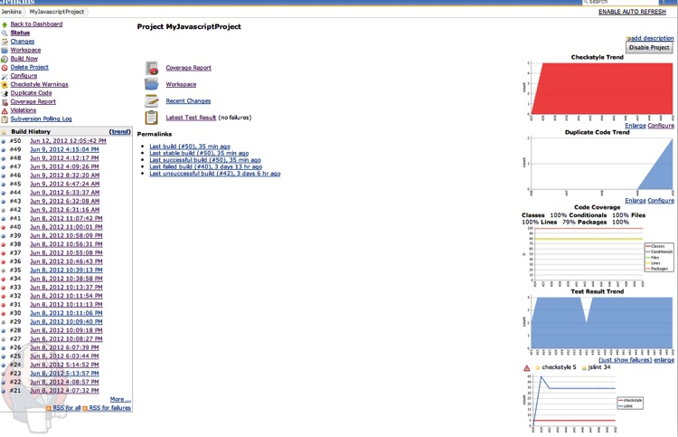Open the Build Now sidebar link

pos(24,59)
